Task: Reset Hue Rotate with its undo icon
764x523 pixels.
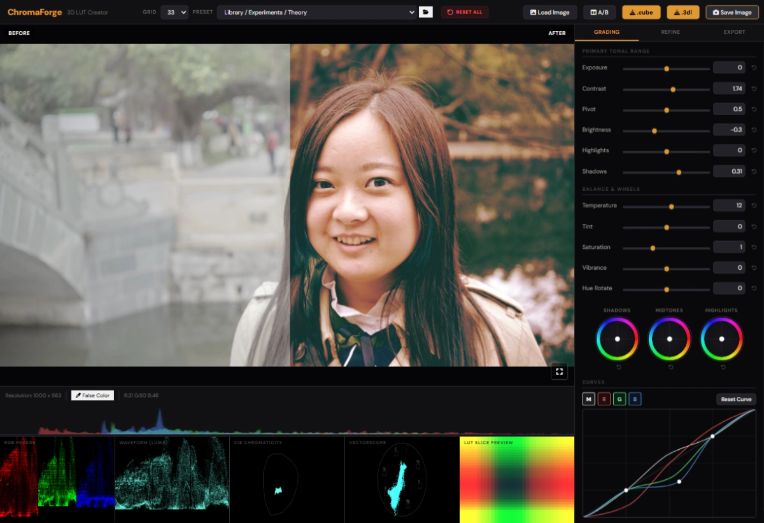Action: (x=754, y=288)
